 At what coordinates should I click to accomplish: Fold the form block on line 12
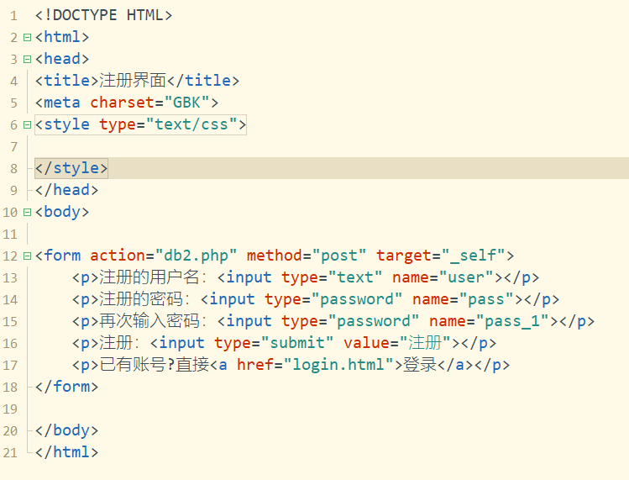[27, 256]
